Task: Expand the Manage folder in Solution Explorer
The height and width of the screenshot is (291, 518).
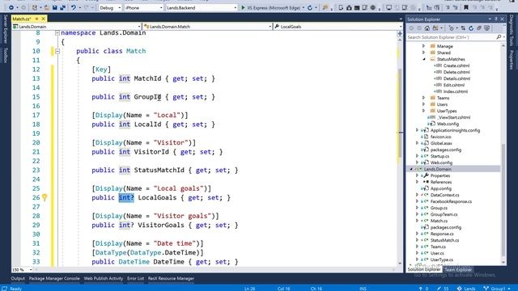Action: point(423,46)
